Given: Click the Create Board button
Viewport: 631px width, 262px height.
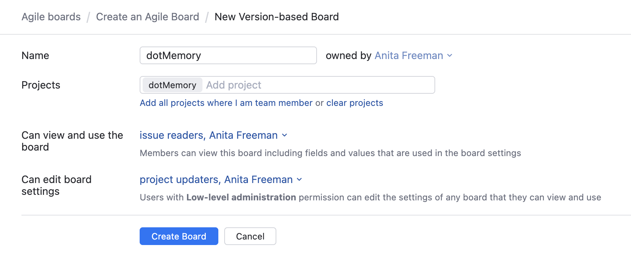Looking at the screenshot, I should point(178,236).
